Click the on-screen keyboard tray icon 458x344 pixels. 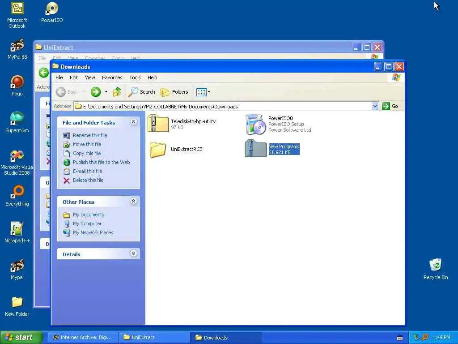pos(400,338)
